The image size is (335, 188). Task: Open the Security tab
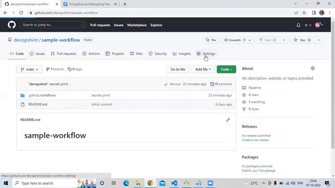[x=158, y=54]
